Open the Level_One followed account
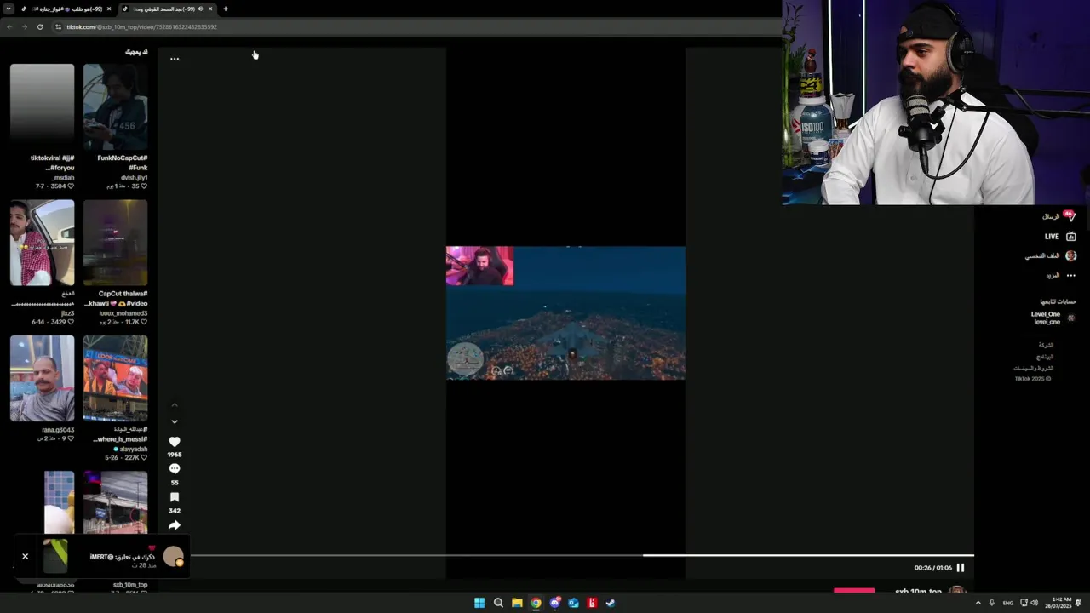 click(x=1053, y=318)
